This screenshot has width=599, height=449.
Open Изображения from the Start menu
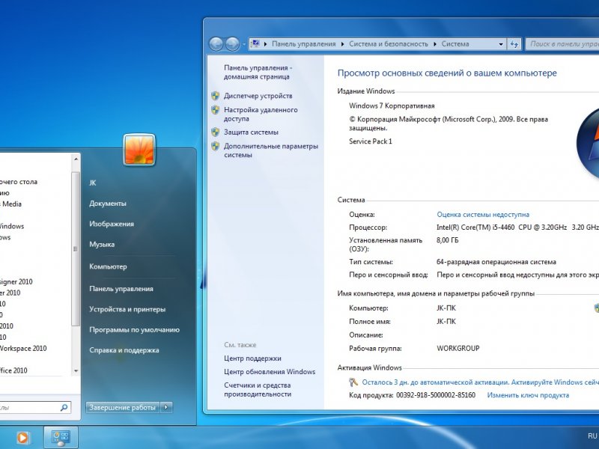[x=112, y=224]
